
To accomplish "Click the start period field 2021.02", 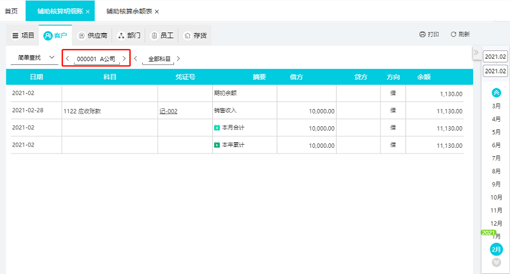I will coord(495,57).
